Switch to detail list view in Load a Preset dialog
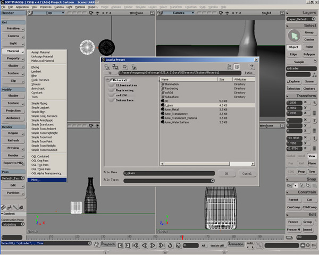This screenshot has height=255, width=319. pyautogui.click(x=237, y=67)
